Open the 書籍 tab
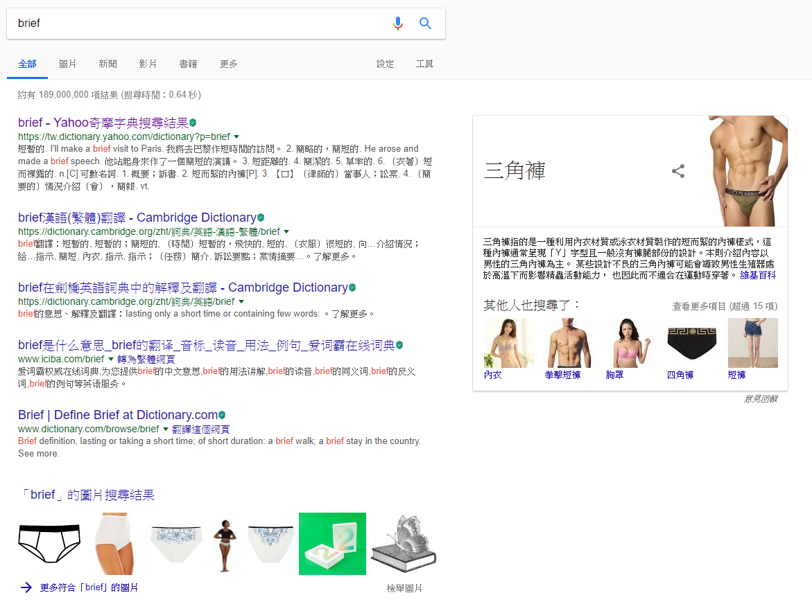Screen dimensions: 812x602 click(x=188, y=64)
